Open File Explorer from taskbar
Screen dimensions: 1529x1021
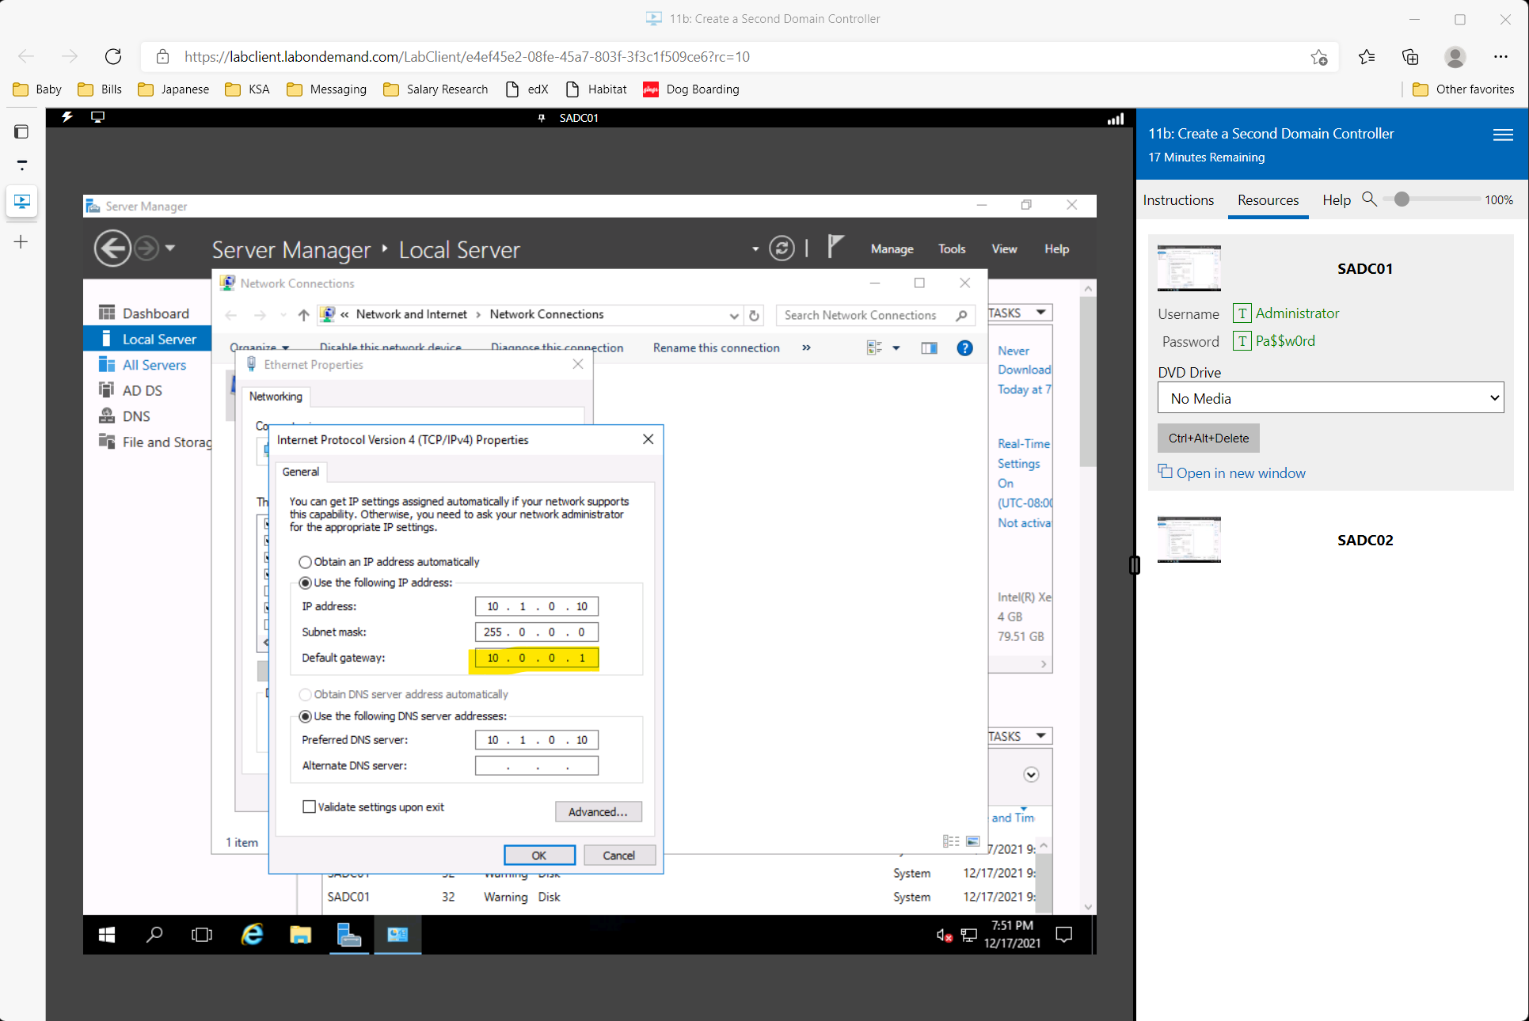pyautogui.click(x=300, y=935)
